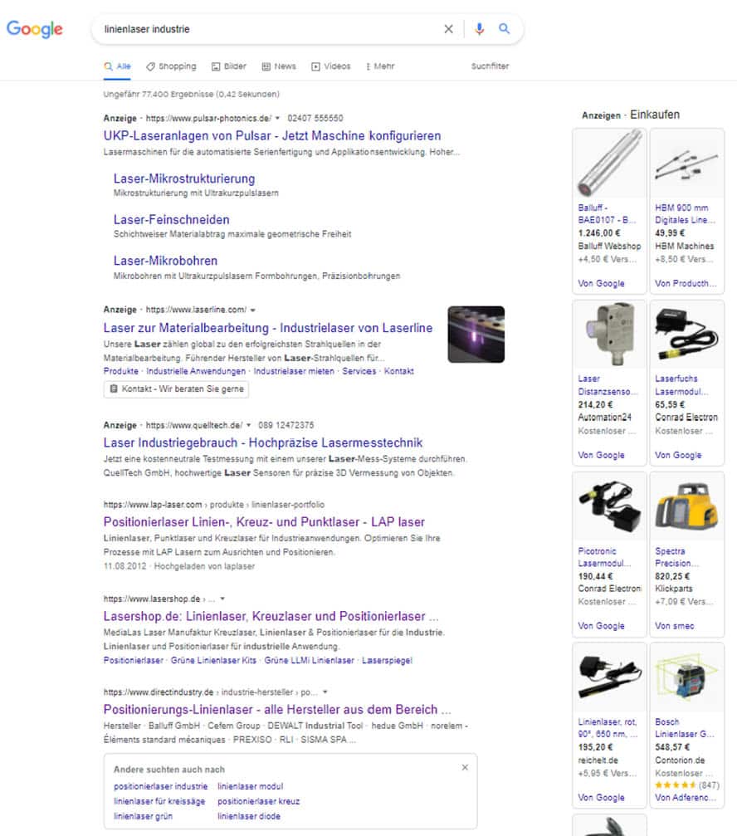Viewport: 737px width, 836px height.
Task: Open Laser-Mikrostrukturierung sitelink
Action: tap(184, 178)
